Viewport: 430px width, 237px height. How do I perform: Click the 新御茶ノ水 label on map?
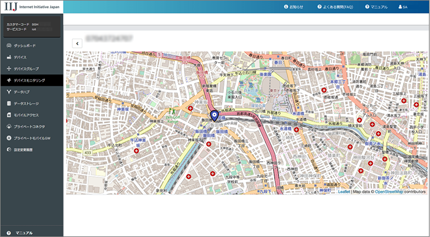(385, 180)
